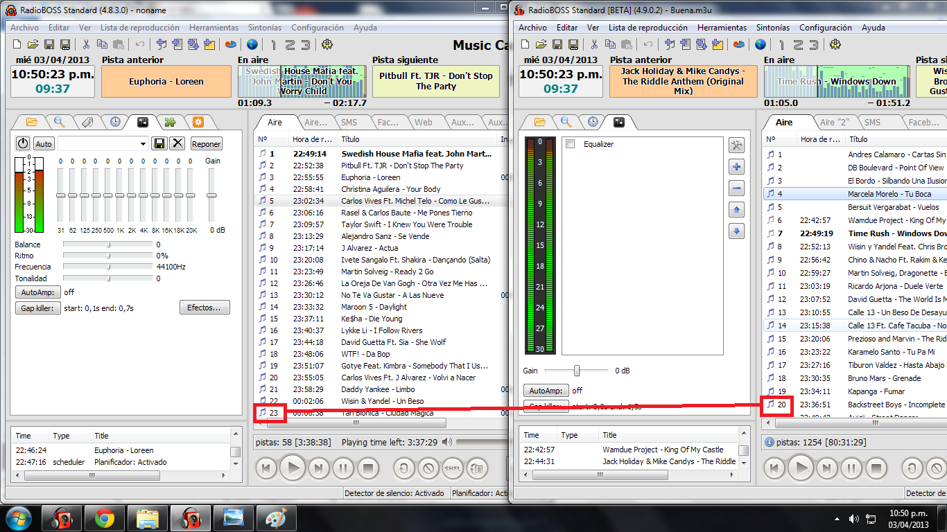Click tools/configure effect icon beside Equalizer list
This screenshot has height=532, width=947.
point(736,145)
